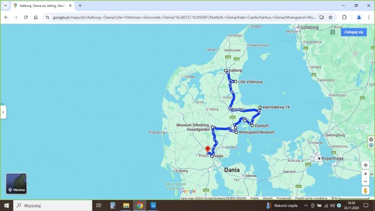
Task: Bookmark this page with the star icon
Action: click(x=331, y=17)
